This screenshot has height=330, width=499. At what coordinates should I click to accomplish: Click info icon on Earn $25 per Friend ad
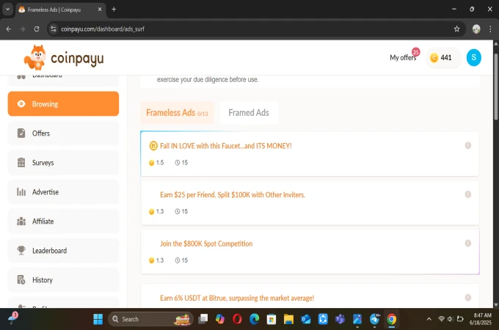[468, 194]
